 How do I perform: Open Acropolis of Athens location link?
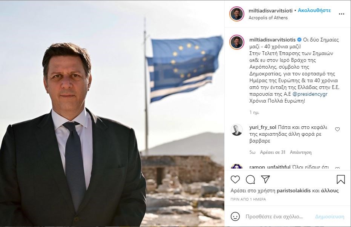coord(268,18)
